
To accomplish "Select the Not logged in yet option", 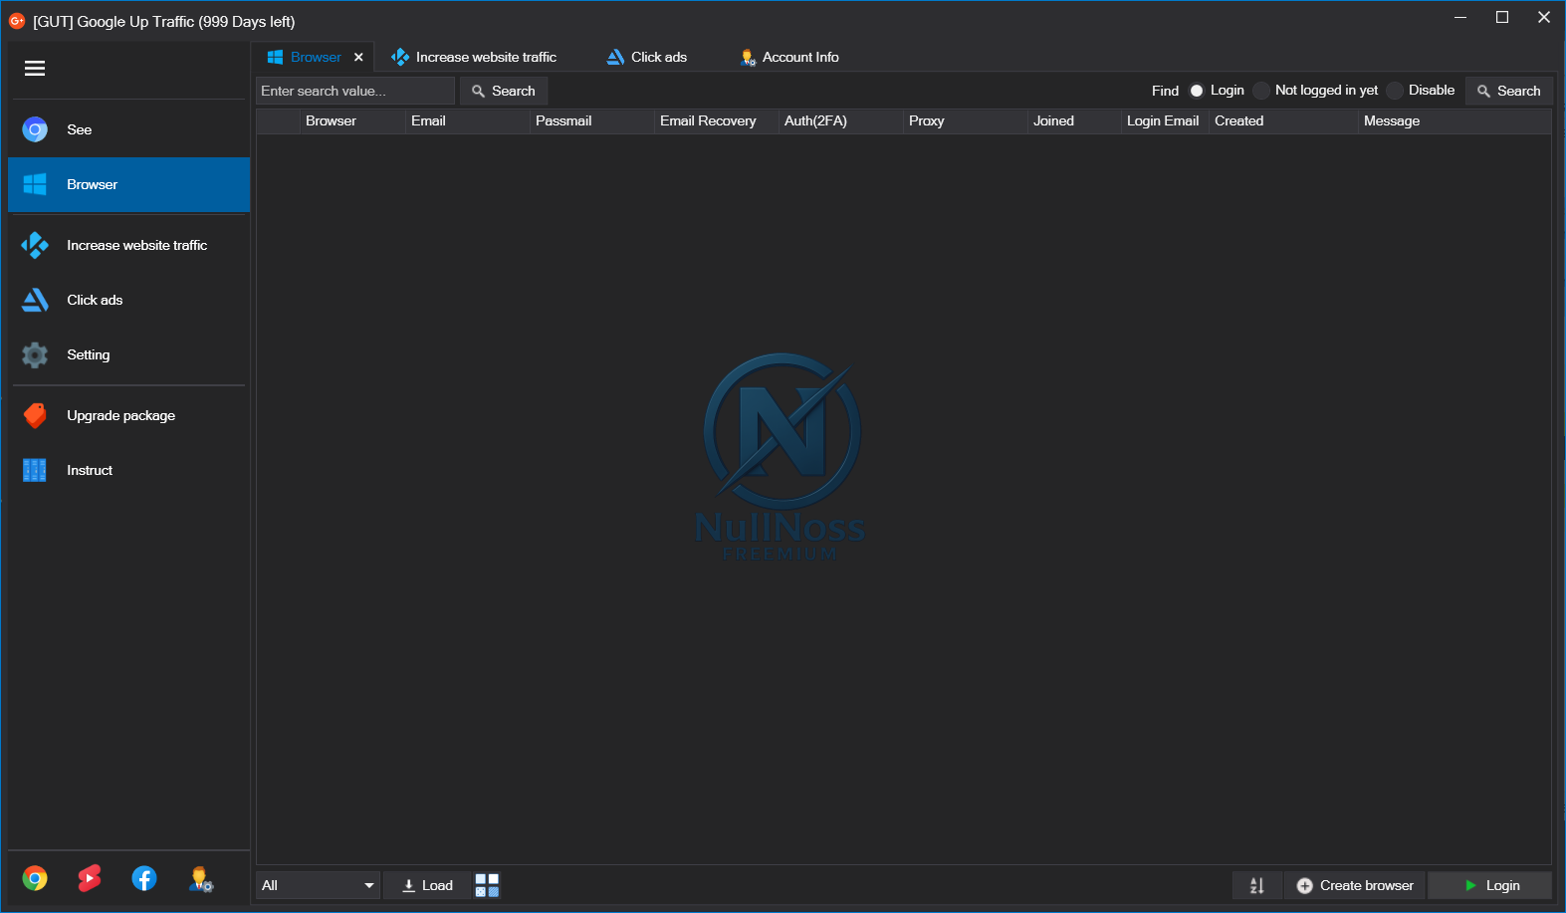I will 1261,91.
